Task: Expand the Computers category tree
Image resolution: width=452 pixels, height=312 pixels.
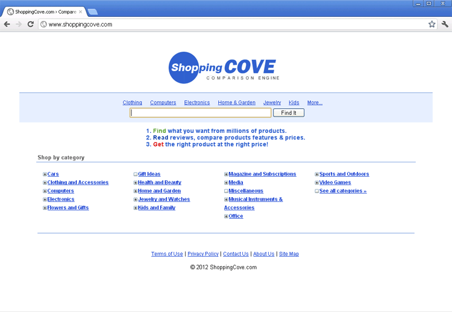Action: pyautogui.click(x=45, y=191)
